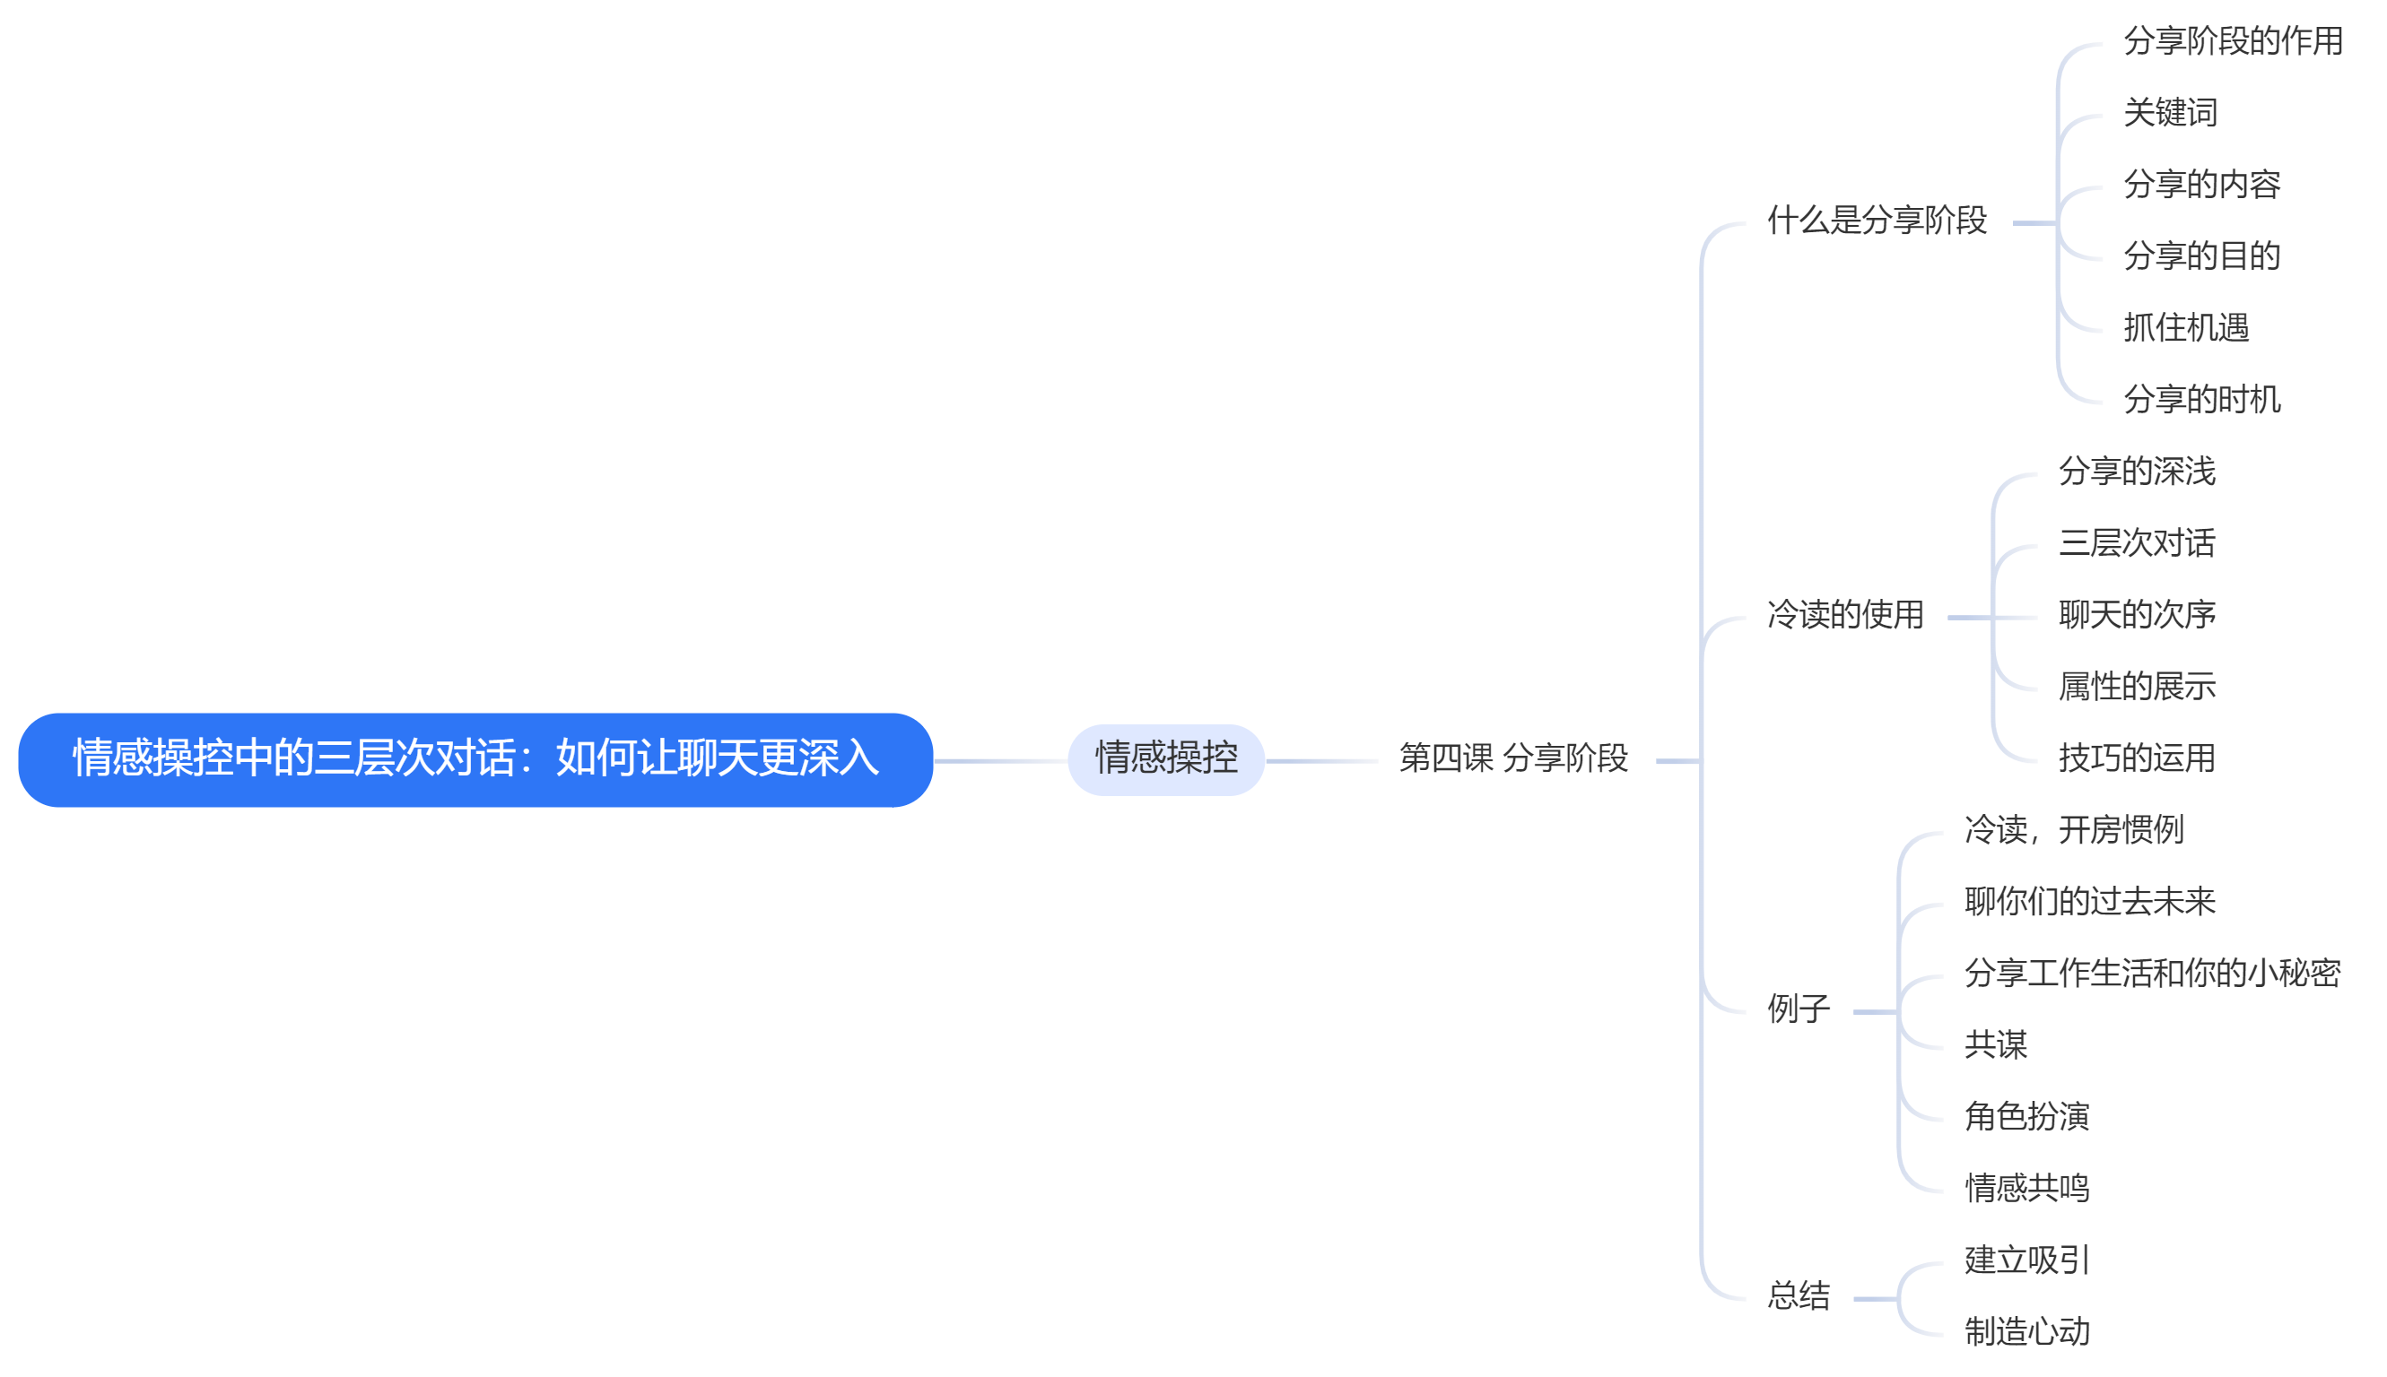Click the 分享的时机 leaf
Viewport: 2387px width, 1377px height.
point(2201,401)
